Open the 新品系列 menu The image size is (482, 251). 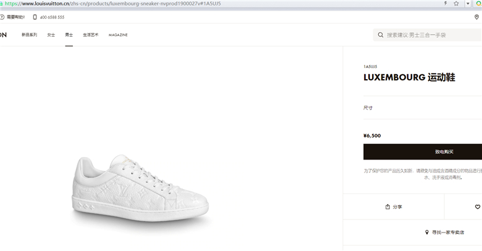pyautogui.click(x=29, y=35)
